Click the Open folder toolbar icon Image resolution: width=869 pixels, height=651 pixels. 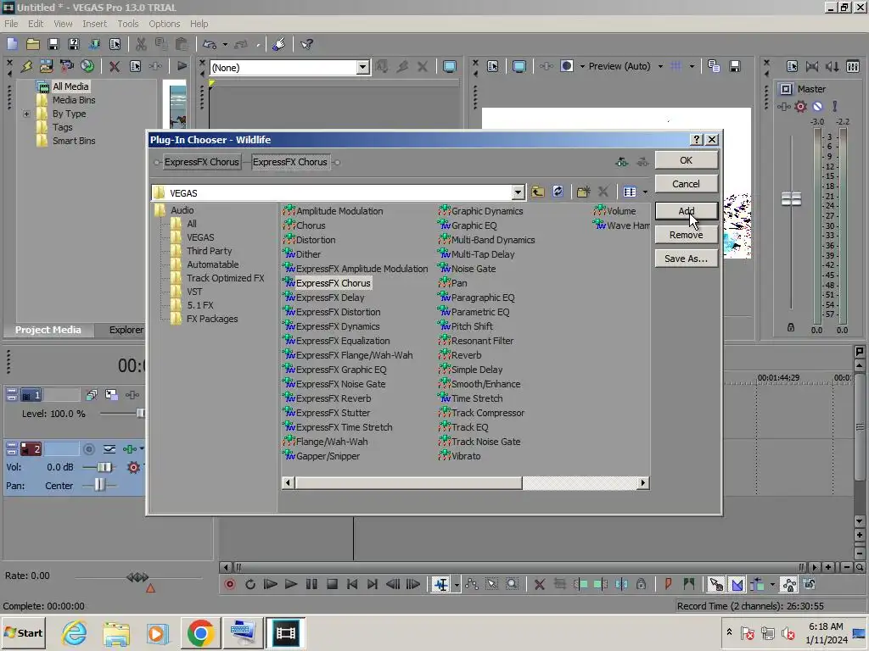point(33,44)
